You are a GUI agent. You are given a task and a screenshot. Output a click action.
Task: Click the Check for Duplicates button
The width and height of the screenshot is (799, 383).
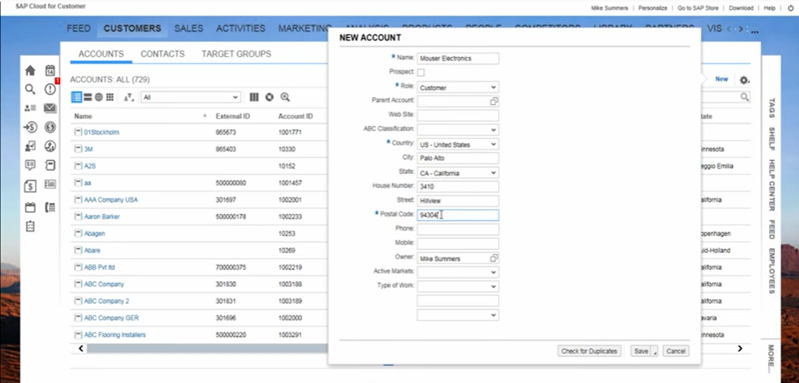pos(589,351)
